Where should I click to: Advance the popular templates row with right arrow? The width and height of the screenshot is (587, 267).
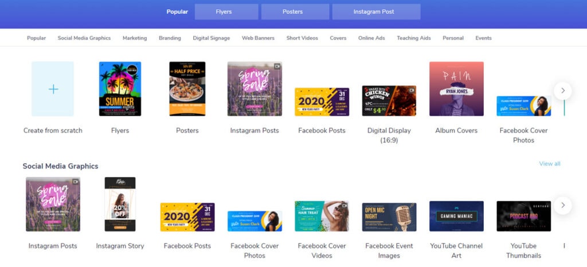pos(563,91)
